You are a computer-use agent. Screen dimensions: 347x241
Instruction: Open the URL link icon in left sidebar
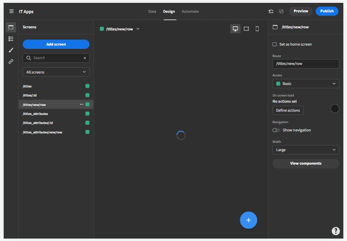pyautogui.click(x=11, y=61)
